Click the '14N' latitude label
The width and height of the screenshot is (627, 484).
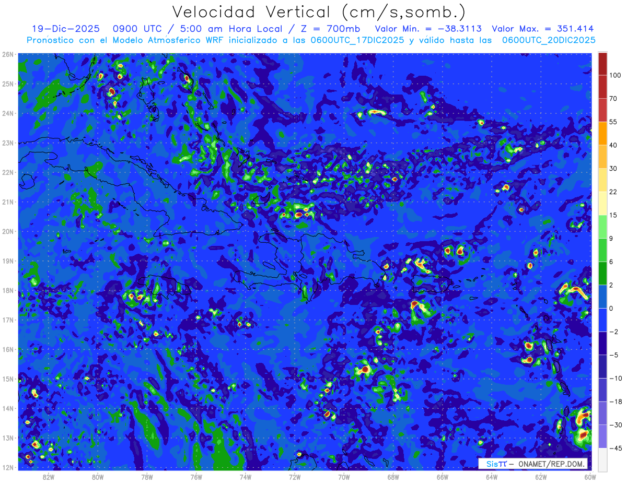7,408
